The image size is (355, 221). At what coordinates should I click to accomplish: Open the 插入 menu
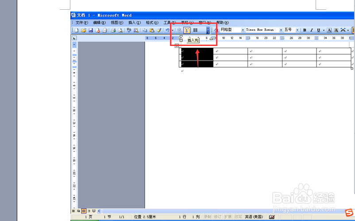[135, 23]
